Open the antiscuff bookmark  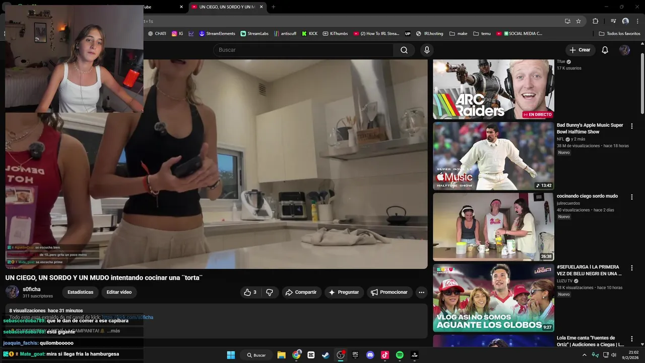(285, 34)
